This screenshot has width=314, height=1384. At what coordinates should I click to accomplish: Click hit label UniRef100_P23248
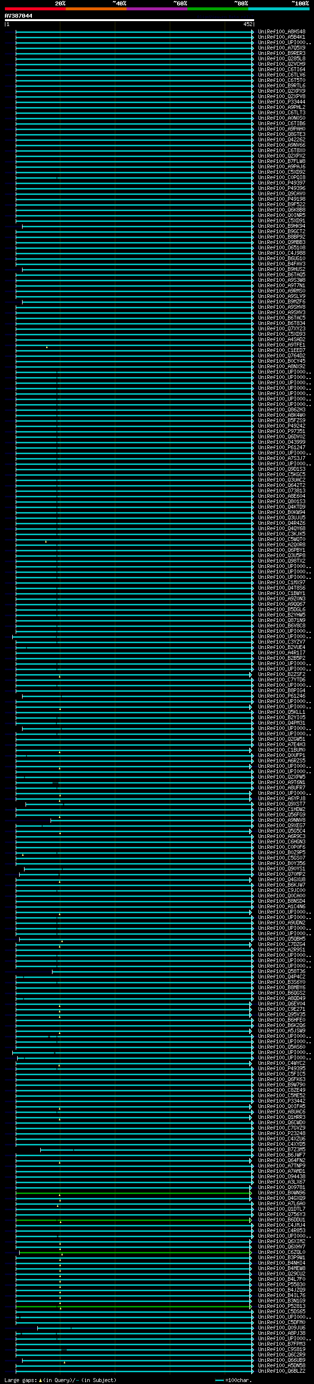coord(282,1133)
